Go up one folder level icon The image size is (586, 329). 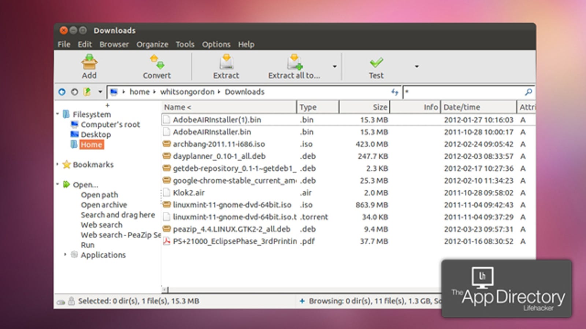87,92
